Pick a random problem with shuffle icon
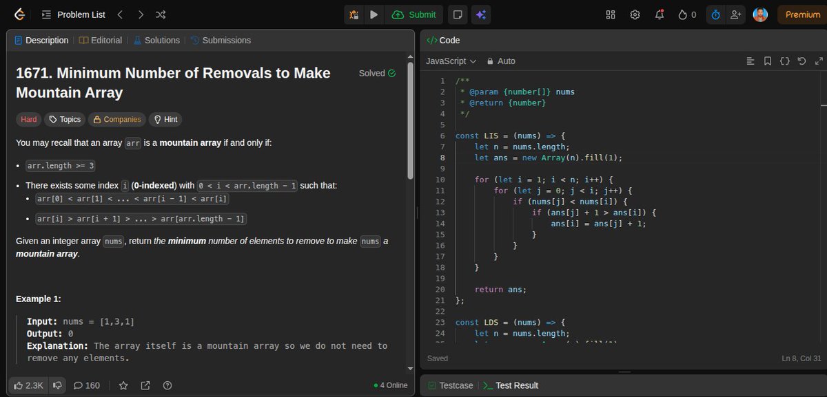The width and height of the screenshot is (827, 397). 161,14
